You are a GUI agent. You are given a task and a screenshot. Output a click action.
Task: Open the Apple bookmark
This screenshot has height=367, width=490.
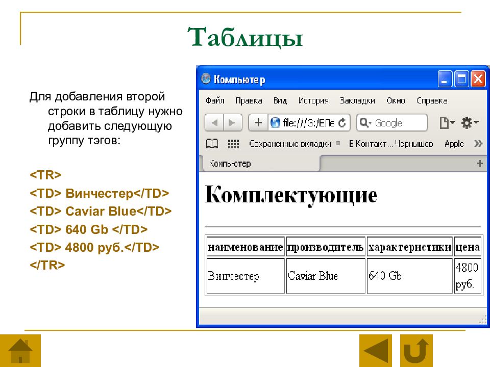(x=454, y=144)
